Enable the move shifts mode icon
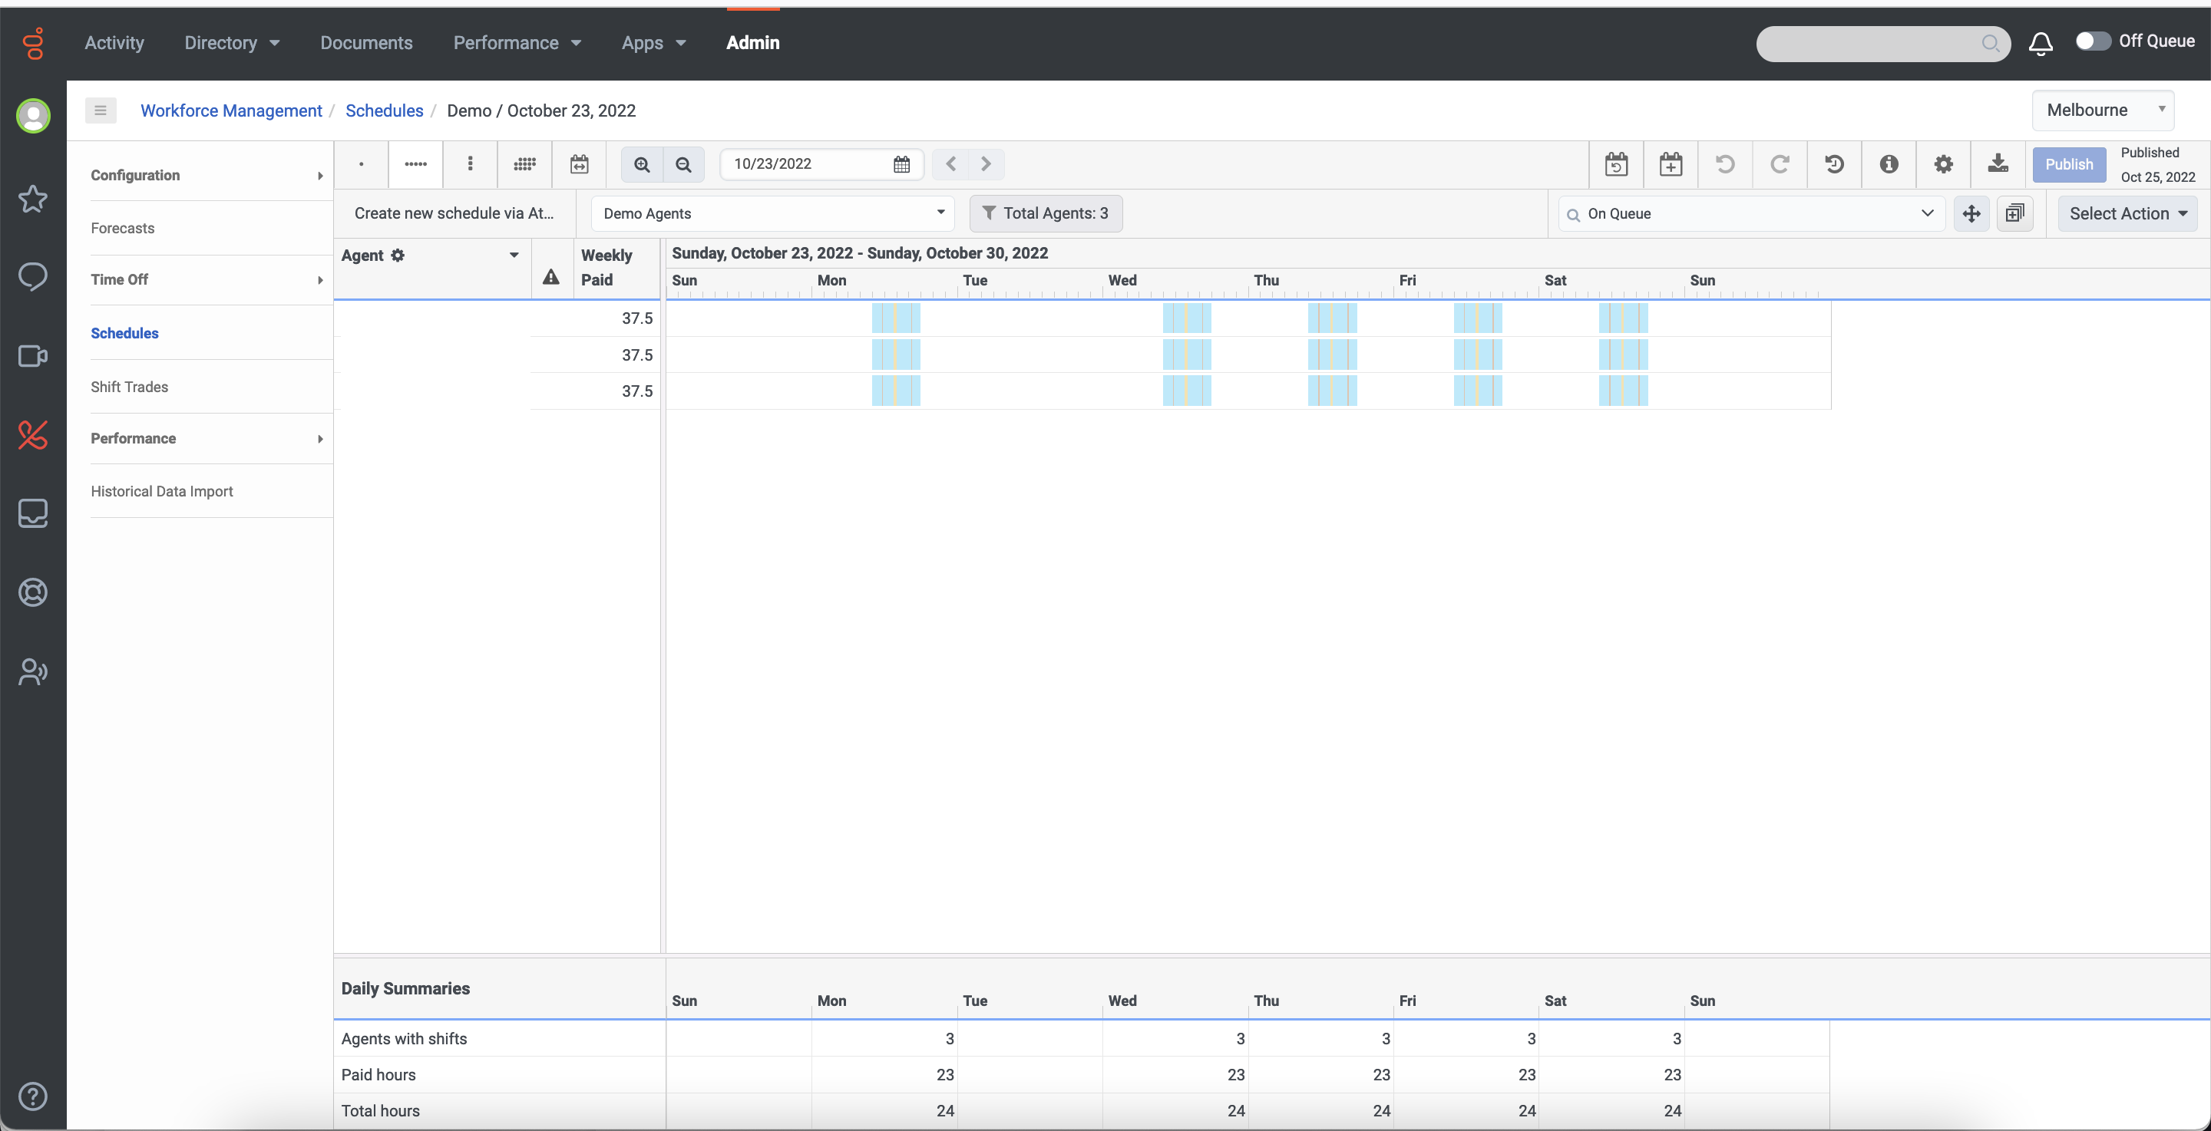The image size is (2211, 1131). coord(1971,213)
